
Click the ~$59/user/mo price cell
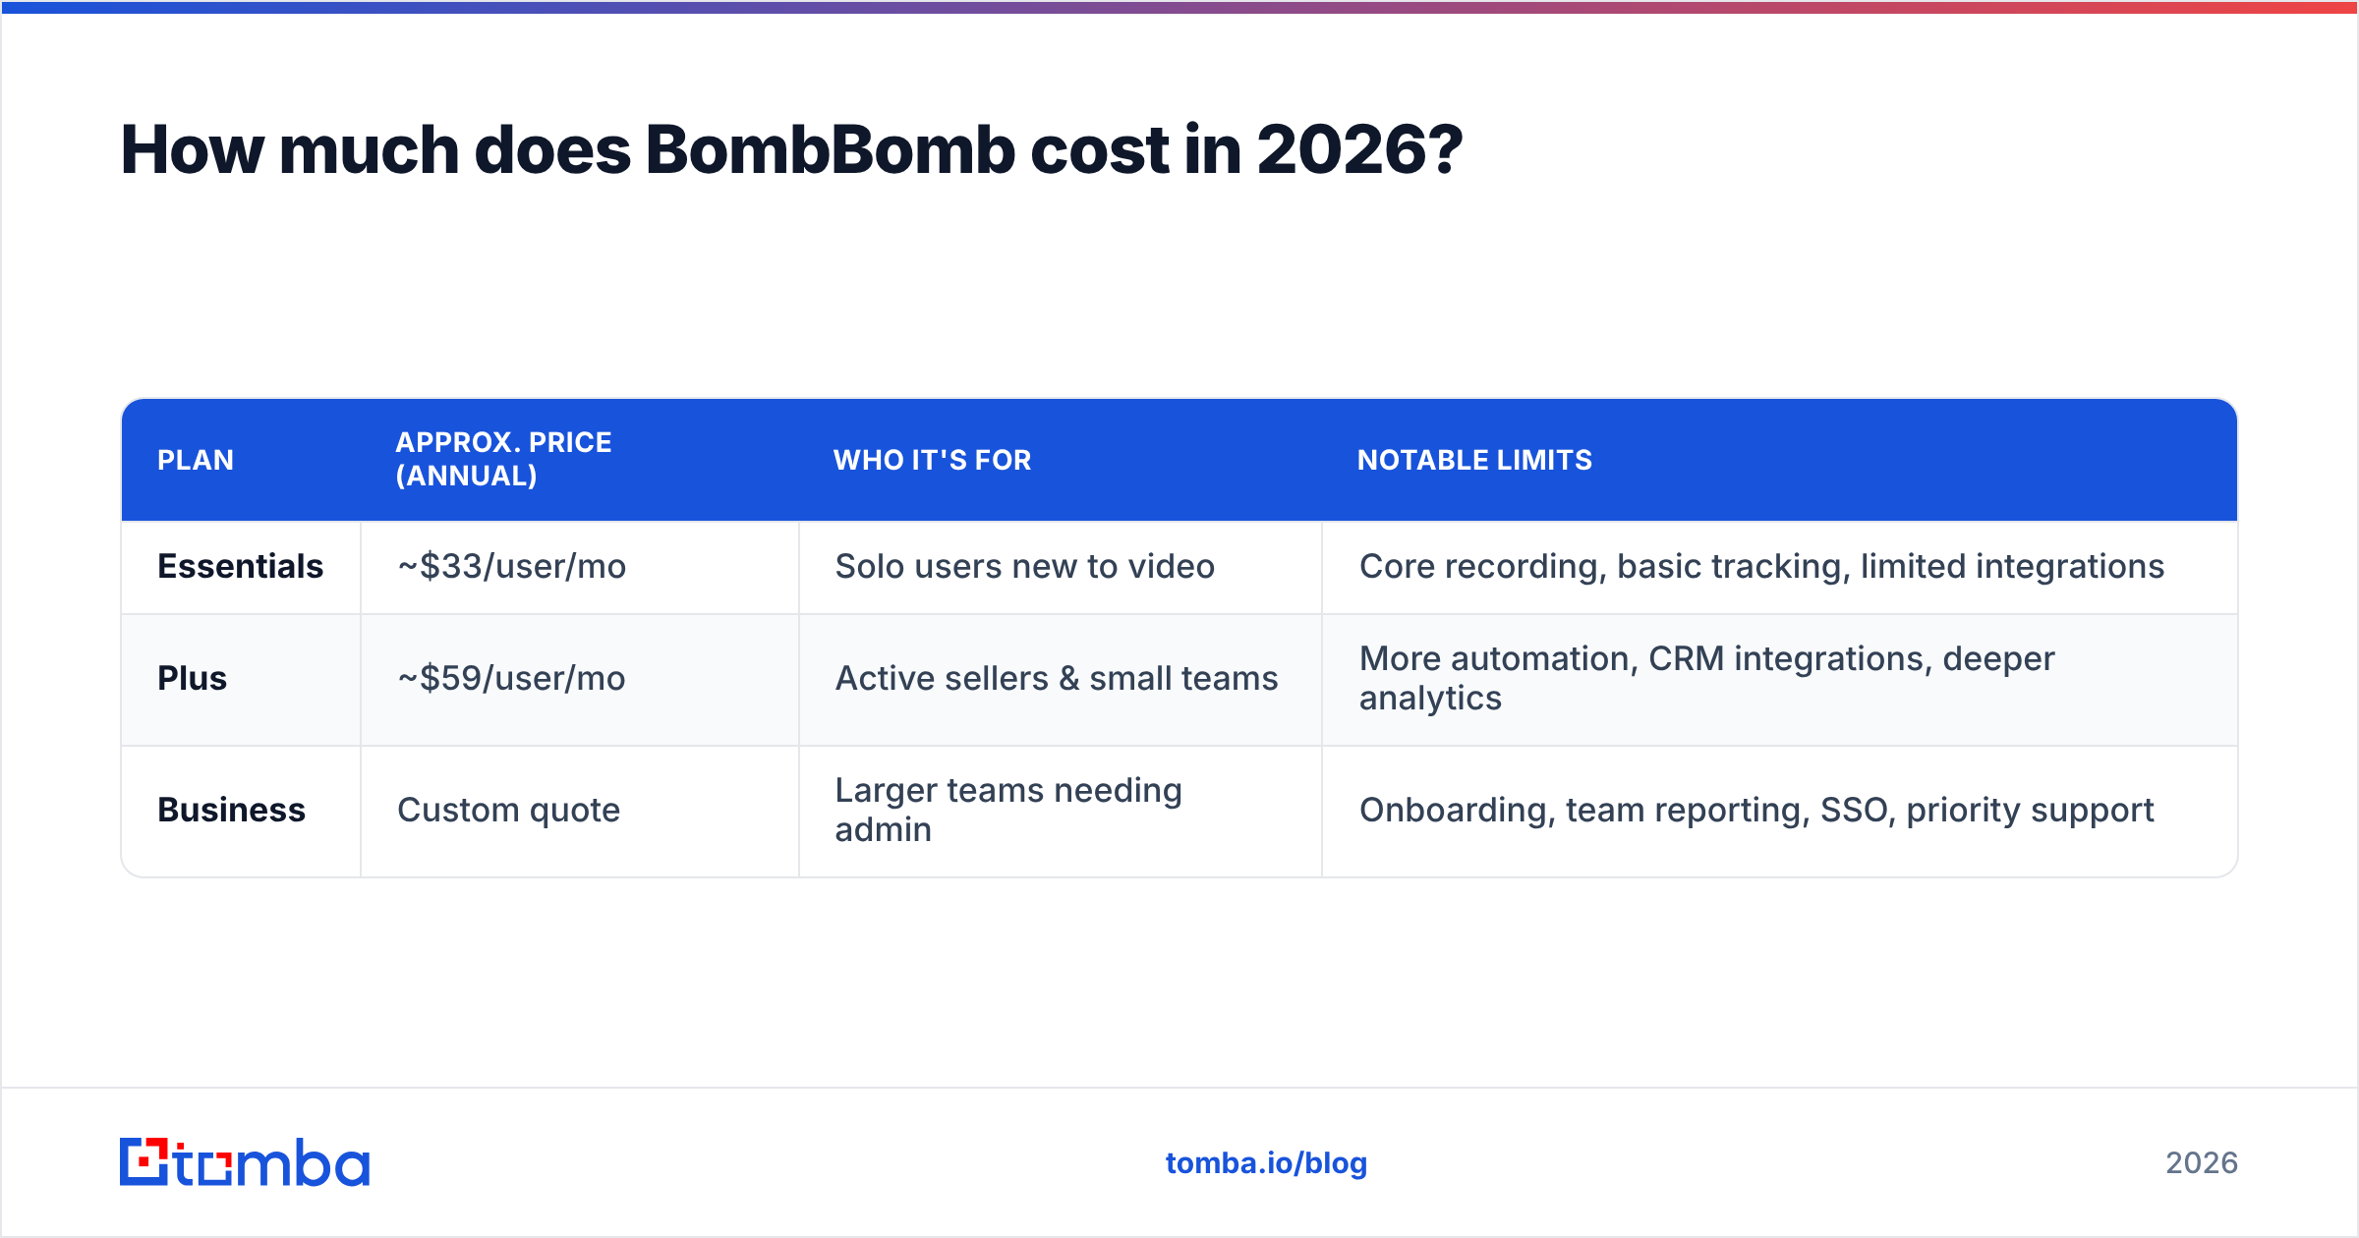click(x=580, y=679)
